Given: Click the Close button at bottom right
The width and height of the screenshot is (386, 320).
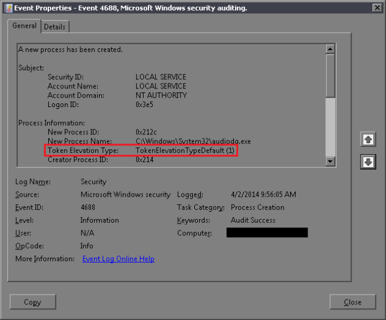Looking at the screenshot, I should [353, 302].
